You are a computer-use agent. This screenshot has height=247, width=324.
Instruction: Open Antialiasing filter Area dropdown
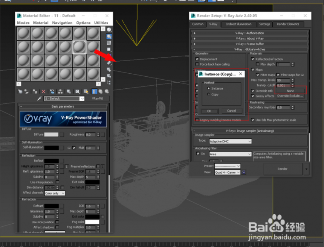pos(231,154)
